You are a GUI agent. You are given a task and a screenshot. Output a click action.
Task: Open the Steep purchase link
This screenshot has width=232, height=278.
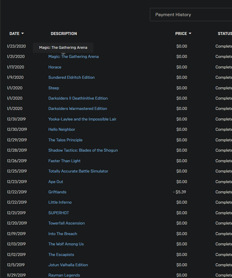coord(54,88)
